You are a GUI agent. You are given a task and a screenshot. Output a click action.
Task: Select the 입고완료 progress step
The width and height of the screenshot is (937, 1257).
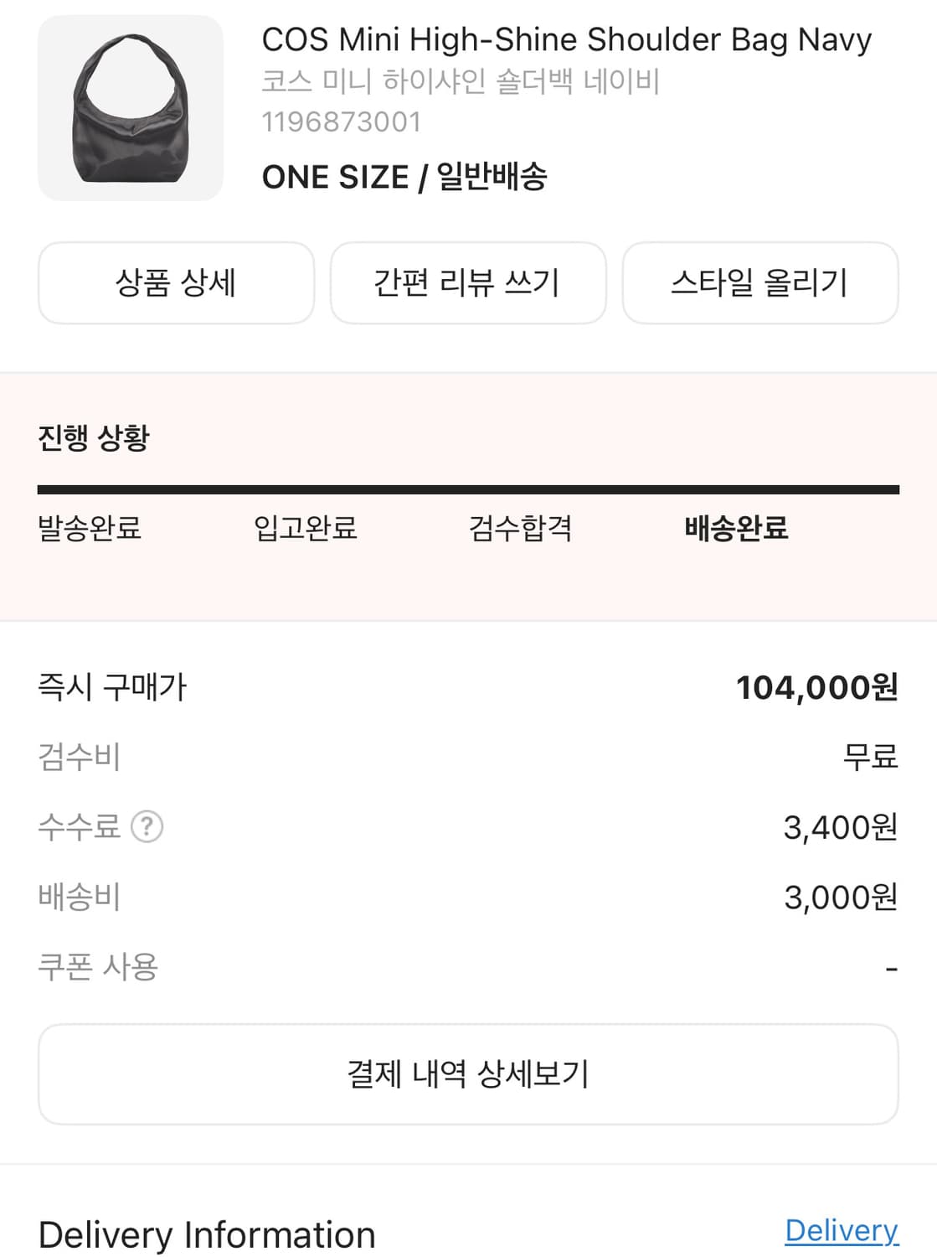coord(306,528)
